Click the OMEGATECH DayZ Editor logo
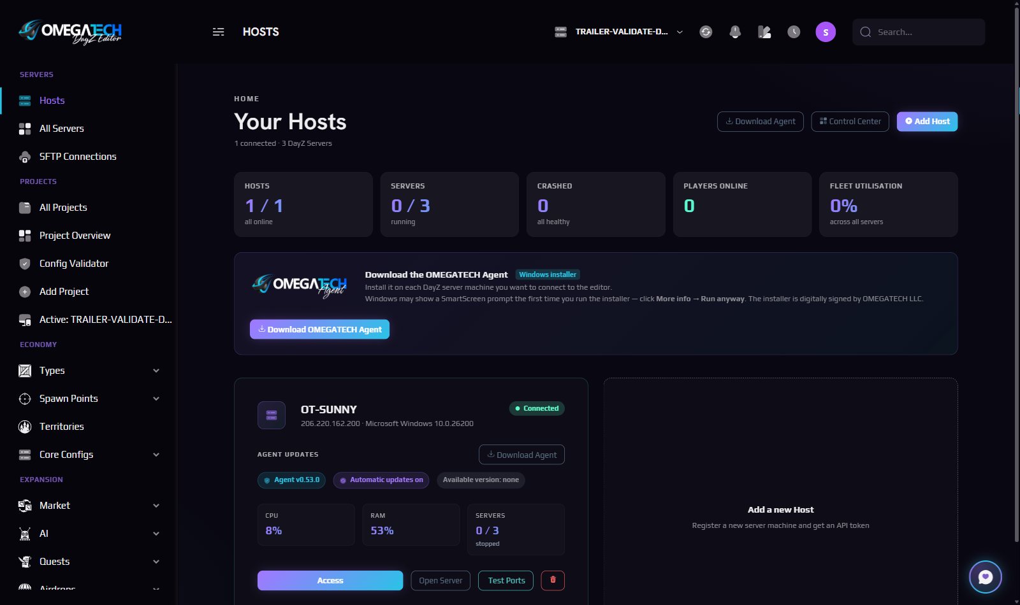1020x605 pixels. pyautogui.click(x=70, y=32)
